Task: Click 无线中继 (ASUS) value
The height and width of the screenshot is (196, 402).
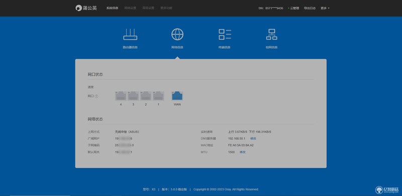Action: point(127,132)
